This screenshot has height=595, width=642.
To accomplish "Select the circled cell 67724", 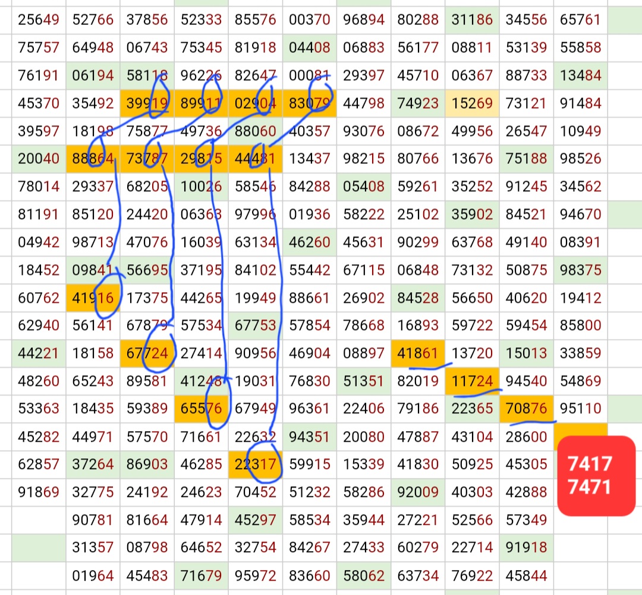I will 147,354.
